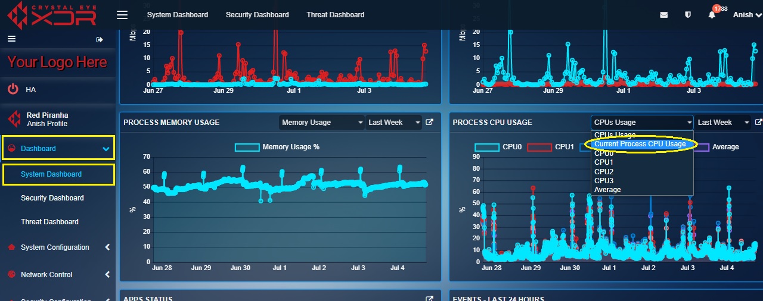Select CPU0 option in dropdown list
The width and height of the screenshot is (763, 301).
coord(642,153)
